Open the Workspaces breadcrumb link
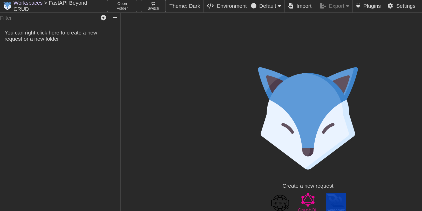 (28, 3)
